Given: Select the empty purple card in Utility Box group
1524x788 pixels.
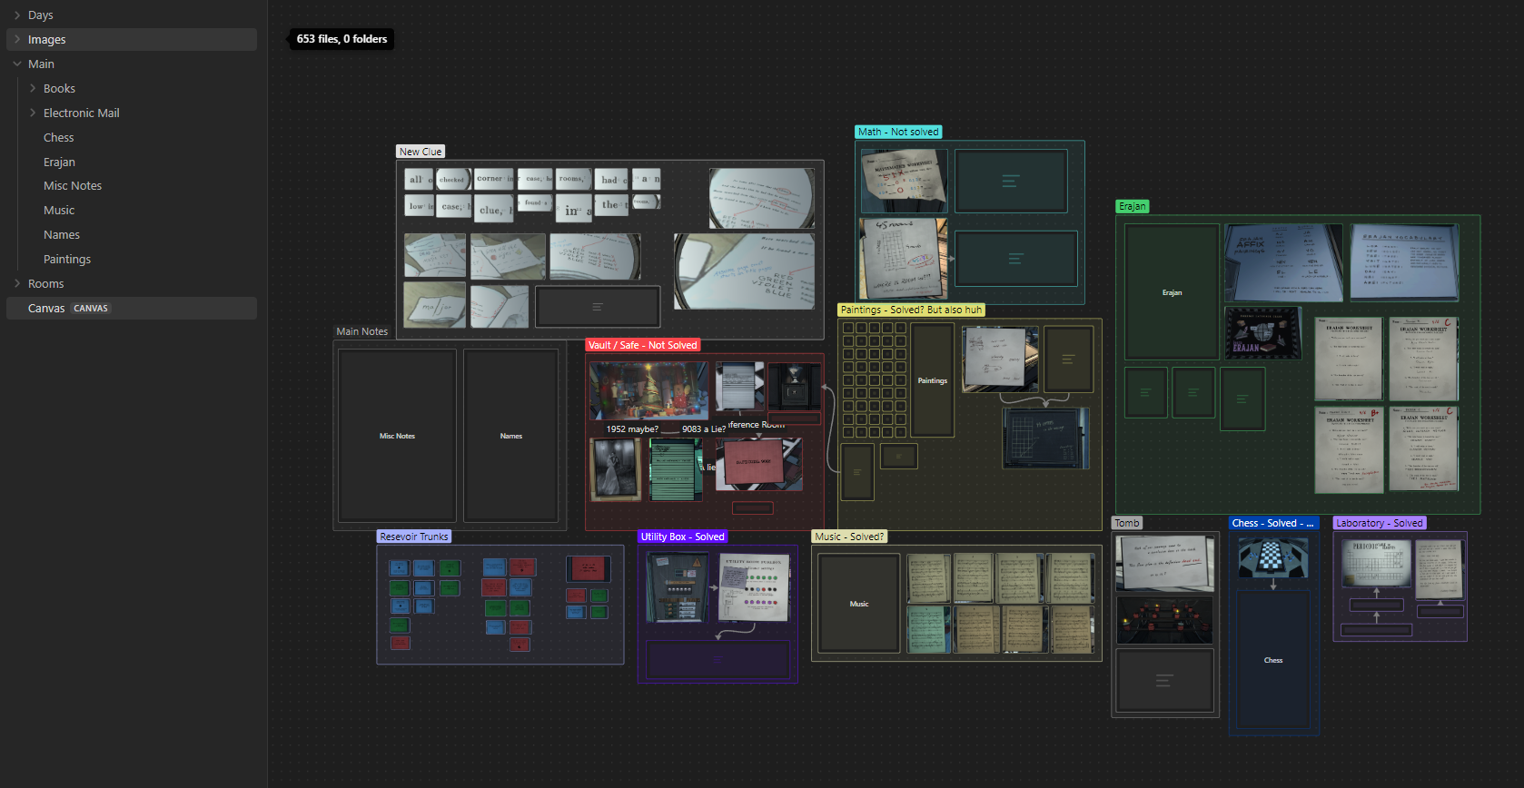Looking at the screenshot, I should point(717,659).
